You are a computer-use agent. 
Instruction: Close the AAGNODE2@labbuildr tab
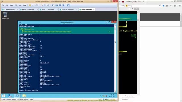(x=57, y=9)
